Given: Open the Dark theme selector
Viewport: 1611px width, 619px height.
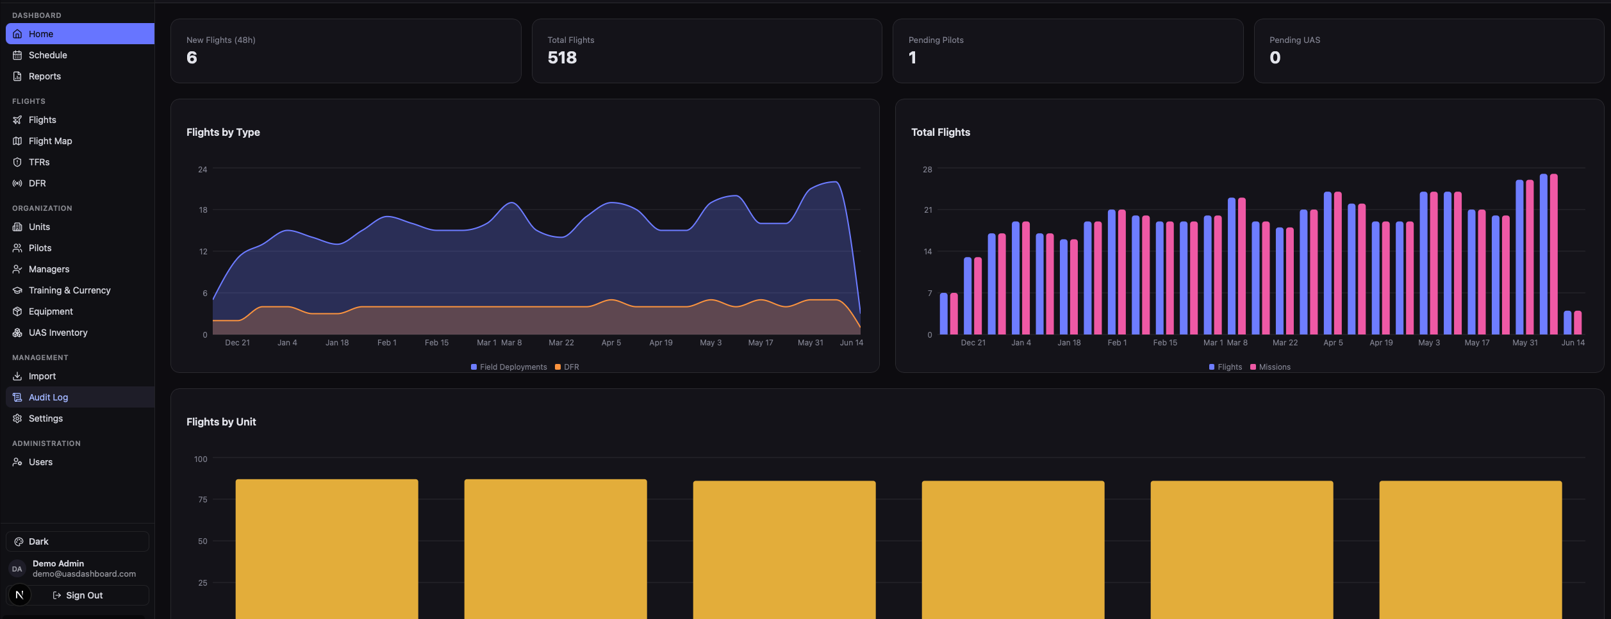Looking at the screenshot, I should pyautogui.click(x=78, y=541).
